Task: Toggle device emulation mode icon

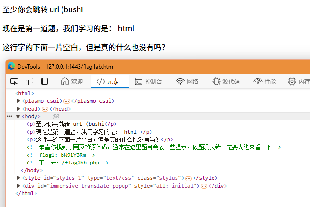Action: click(x=29, y=81)
